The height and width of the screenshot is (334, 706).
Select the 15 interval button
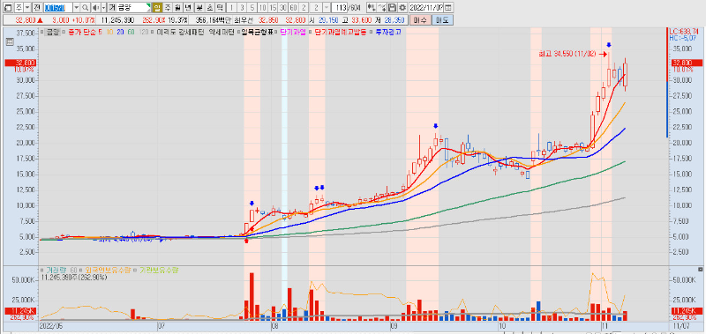(273, 8)
